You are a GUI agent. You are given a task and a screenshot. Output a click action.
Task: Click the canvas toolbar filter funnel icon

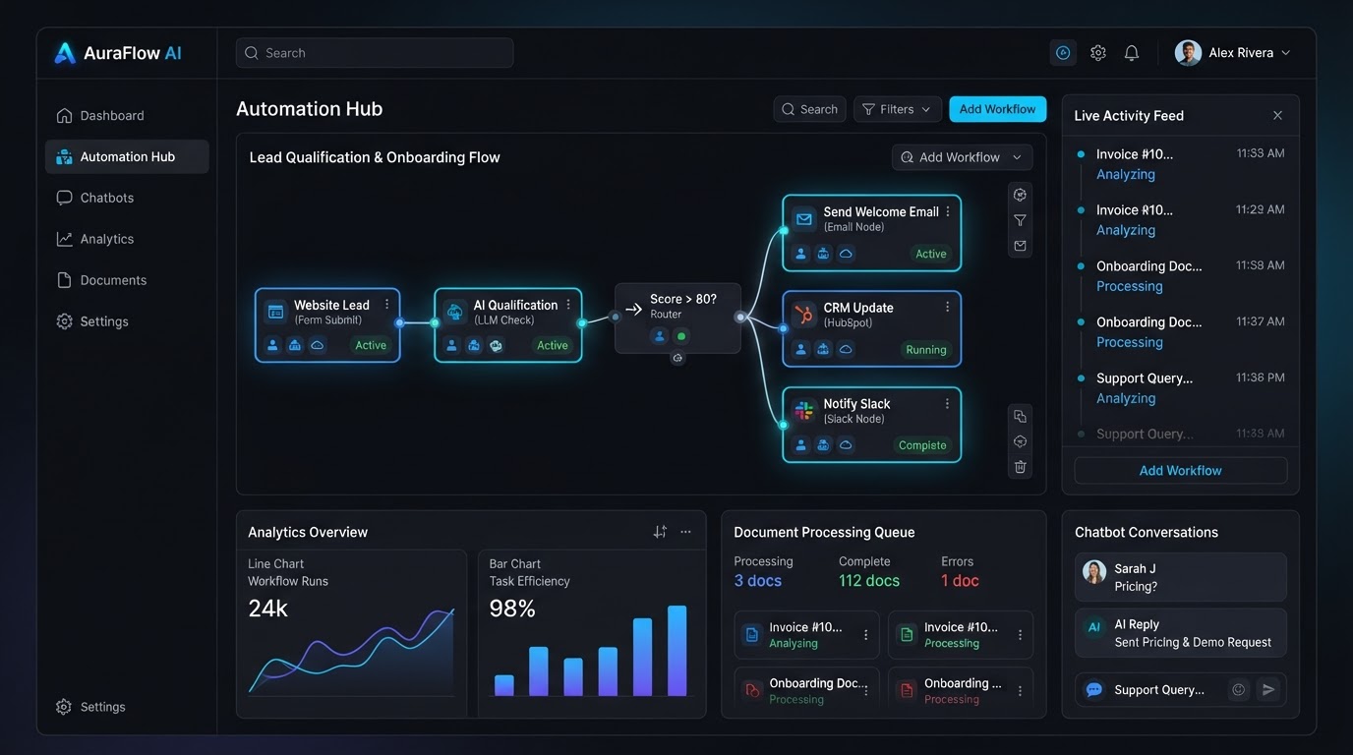(x=1020, y=220)
